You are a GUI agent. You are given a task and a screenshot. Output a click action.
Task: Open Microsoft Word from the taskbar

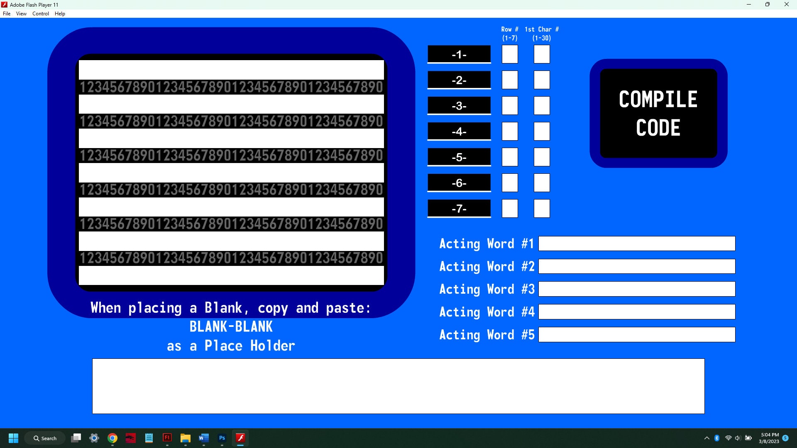click(x=203, y=438)
